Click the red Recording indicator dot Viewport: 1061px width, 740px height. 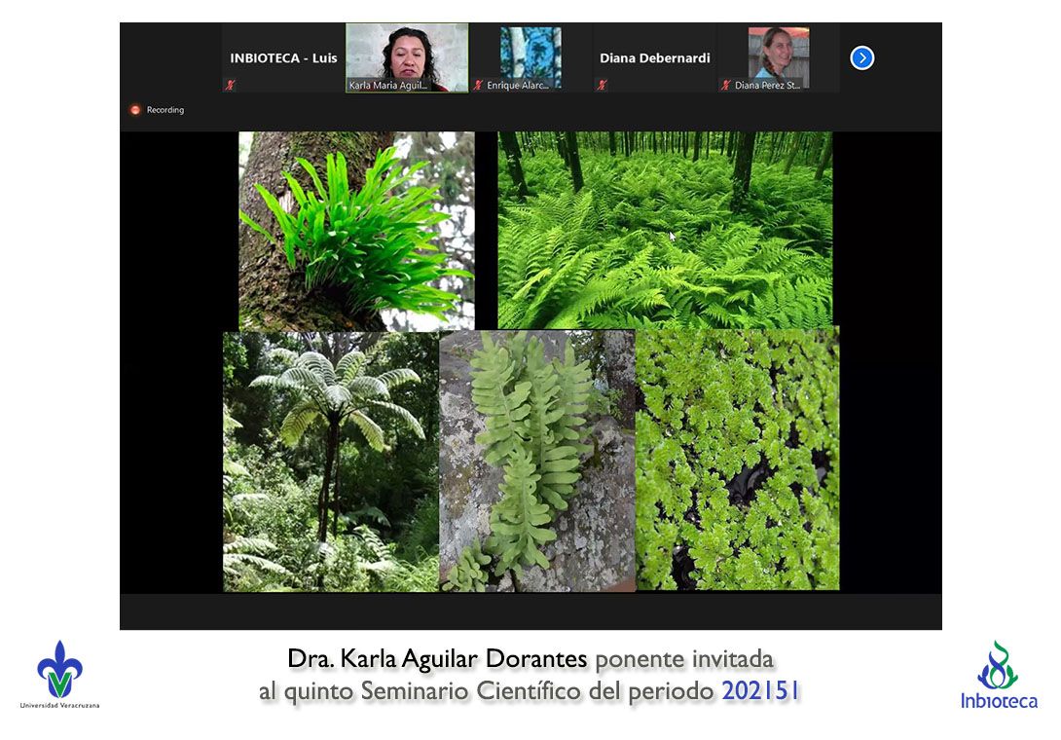[135, 110]
